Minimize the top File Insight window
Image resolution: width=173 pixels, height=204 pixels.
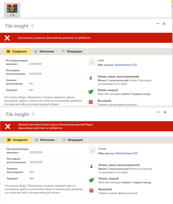pyautogui.click(x=158, y=24)
